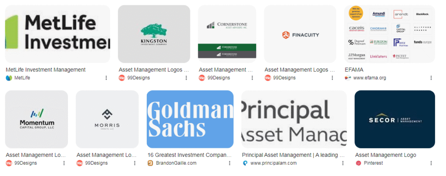
Task: Click the principalam.com favicon
Action: 245,163
